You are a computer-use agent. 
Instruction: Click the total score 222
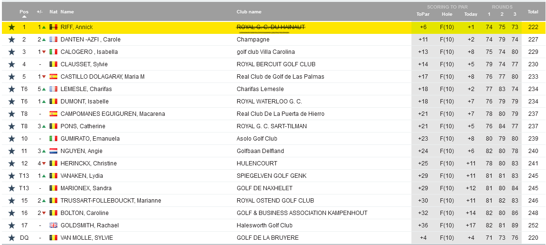[x=533, y=27]
